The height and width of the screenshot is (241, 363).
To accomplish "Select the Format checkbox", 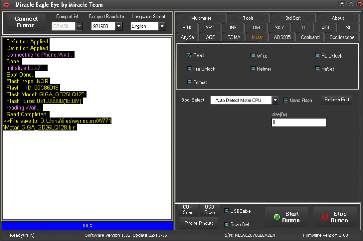I will 190,82.
